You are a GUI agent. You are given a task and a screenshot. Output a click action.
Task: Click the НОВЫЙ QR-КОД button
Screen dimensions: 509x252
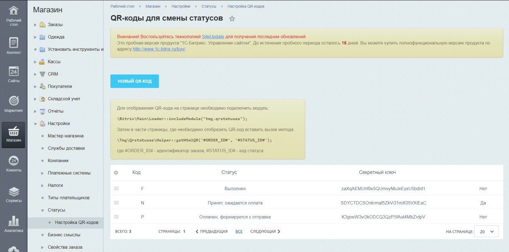click(134, 80)
